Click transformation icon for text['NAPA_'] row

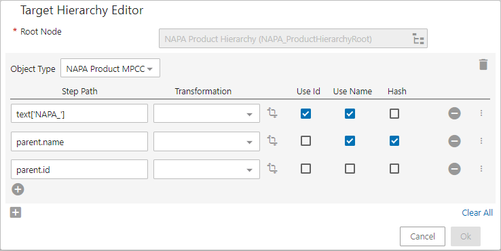pos(272,113)
